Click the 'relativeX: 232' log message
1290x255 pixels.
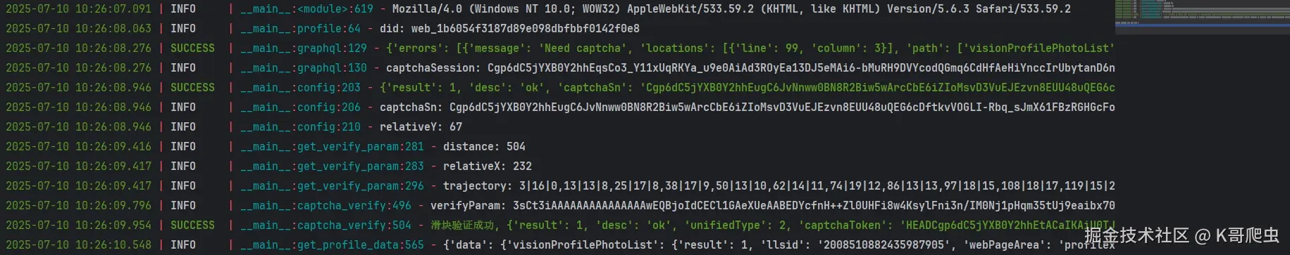pyautogui.click(x=487, y=166)
